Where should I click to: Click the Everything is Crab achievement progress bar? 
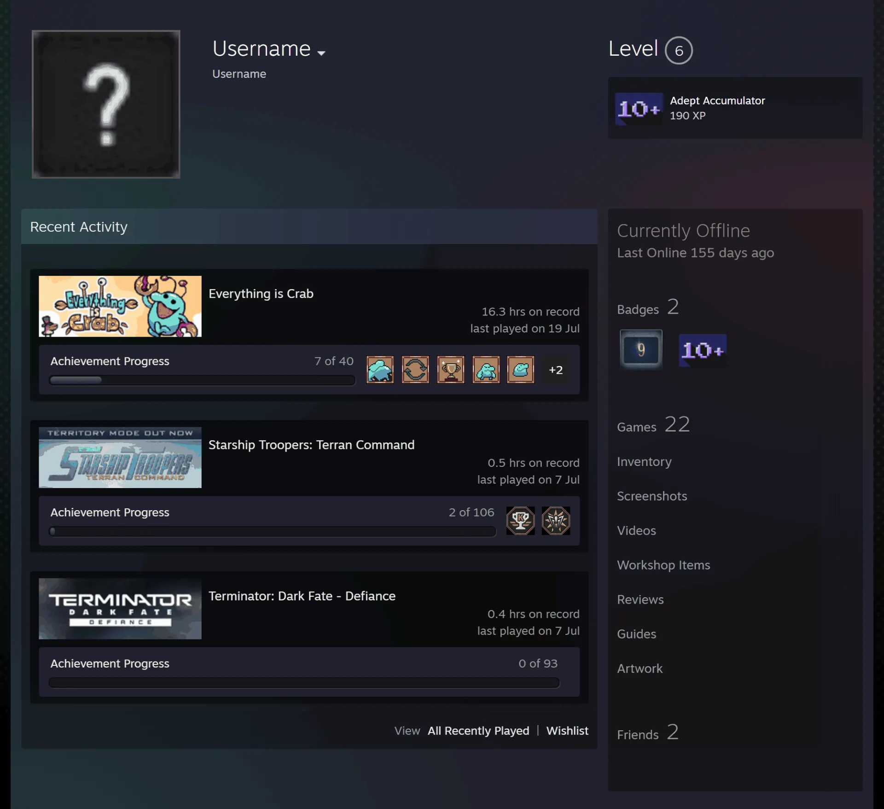pos(202,380)
